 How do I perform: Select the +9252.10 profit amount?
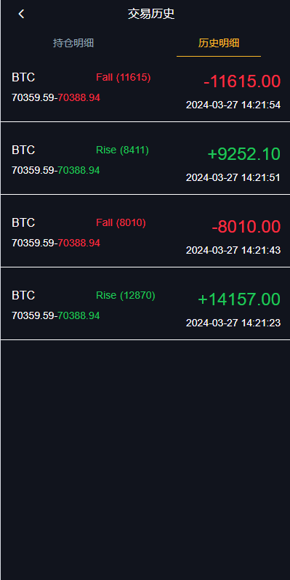tap(244, 154)
